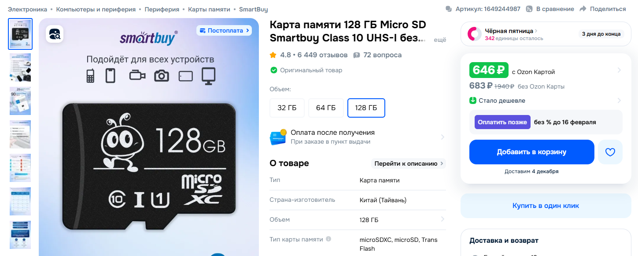This screenshot has height=256, width=638.
Task: Select the 128 ГБ capacity option
Action: tap(366, 108)
